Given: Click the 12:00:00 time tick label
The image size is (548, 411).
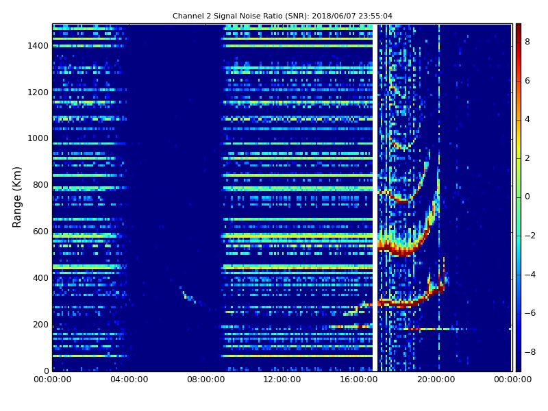Looking at the screenshot, I should (282, 379).
